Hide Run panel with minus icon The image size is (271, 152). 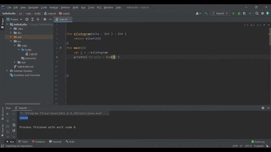point(268,108)
